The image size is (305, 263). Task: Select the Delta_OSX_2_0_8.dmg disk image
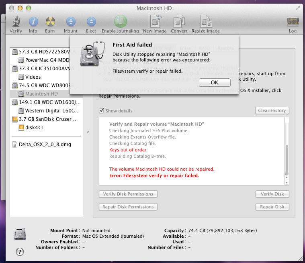tap(46, 145)
